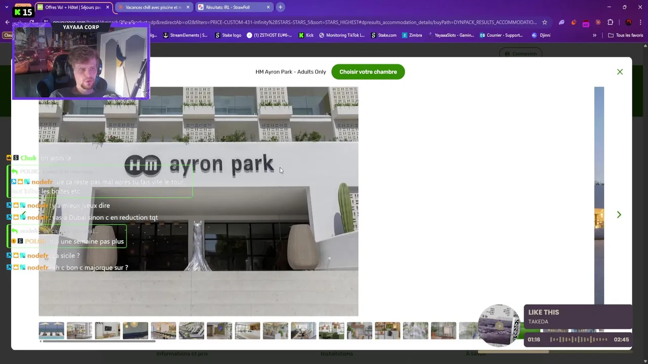Viewport: 648px width, 364px height.
Task: Click the chat message 'une semaine pas plus'
Action: click(92, 242)
